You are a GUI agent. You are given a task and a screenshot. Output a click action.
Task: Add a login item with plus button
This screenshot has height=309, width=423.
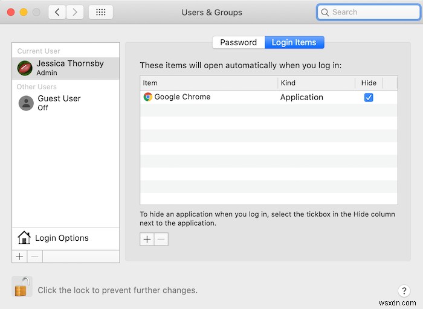tap(147, 239)
